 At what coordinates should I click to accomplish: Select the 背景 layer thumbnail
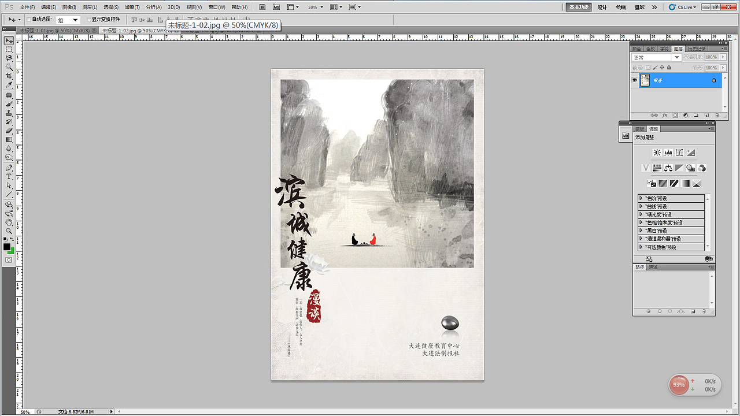(x=645, y=80)
